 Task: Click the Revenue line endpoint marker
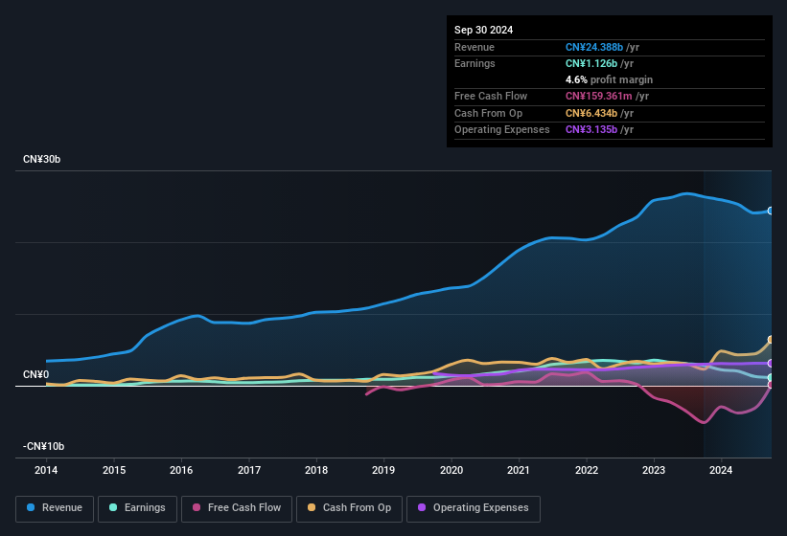click(771, 211)
